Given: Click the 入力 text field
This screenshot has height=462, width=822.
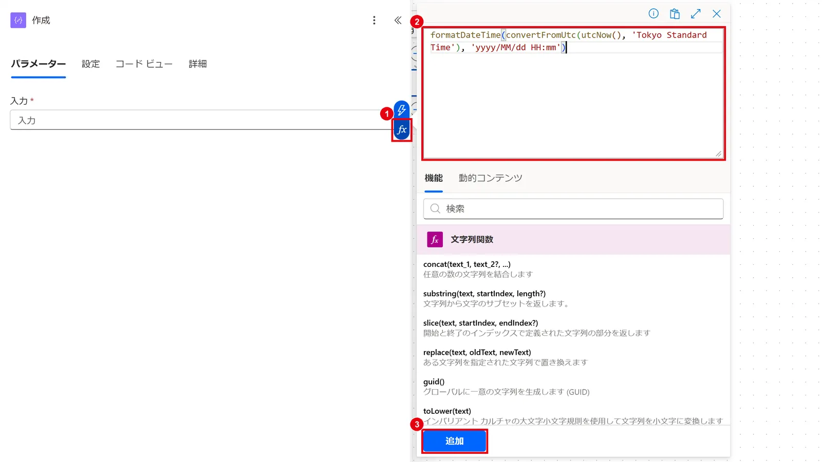Looking at the screenshot, I should click(201, 120).
